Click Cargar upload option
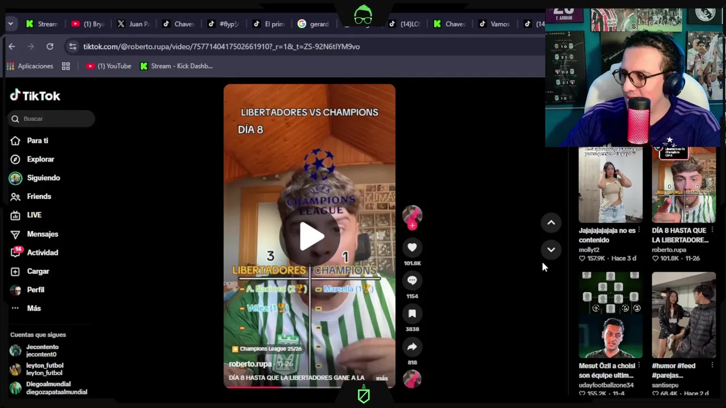726x408 pixels. (x=38, y=271)
